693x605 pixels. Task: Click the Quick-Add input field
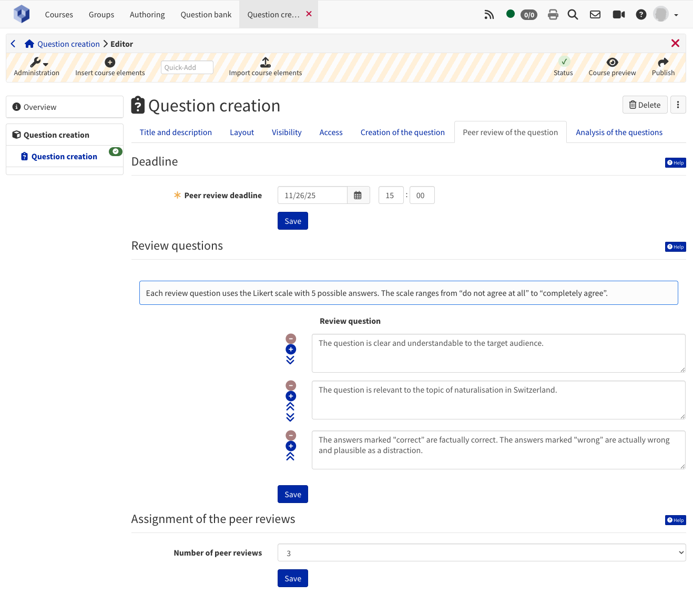click(x=187, y=67)
